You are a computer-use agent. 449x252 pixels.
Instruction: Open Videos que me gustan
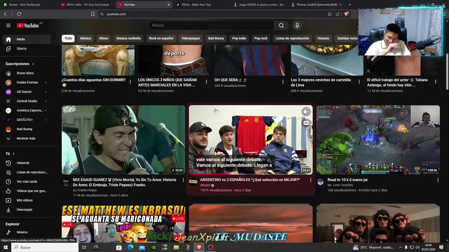[27, 191]
